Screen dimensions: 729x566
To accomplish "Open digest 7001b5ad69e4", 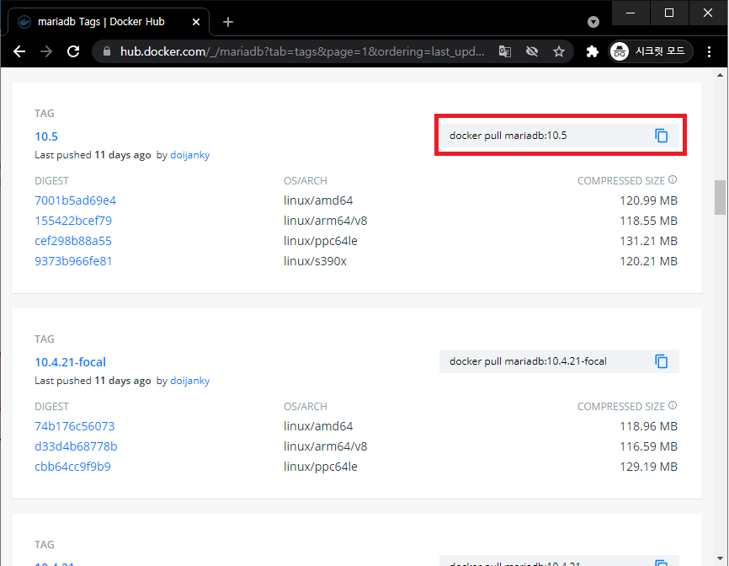I will pos(75,200).
